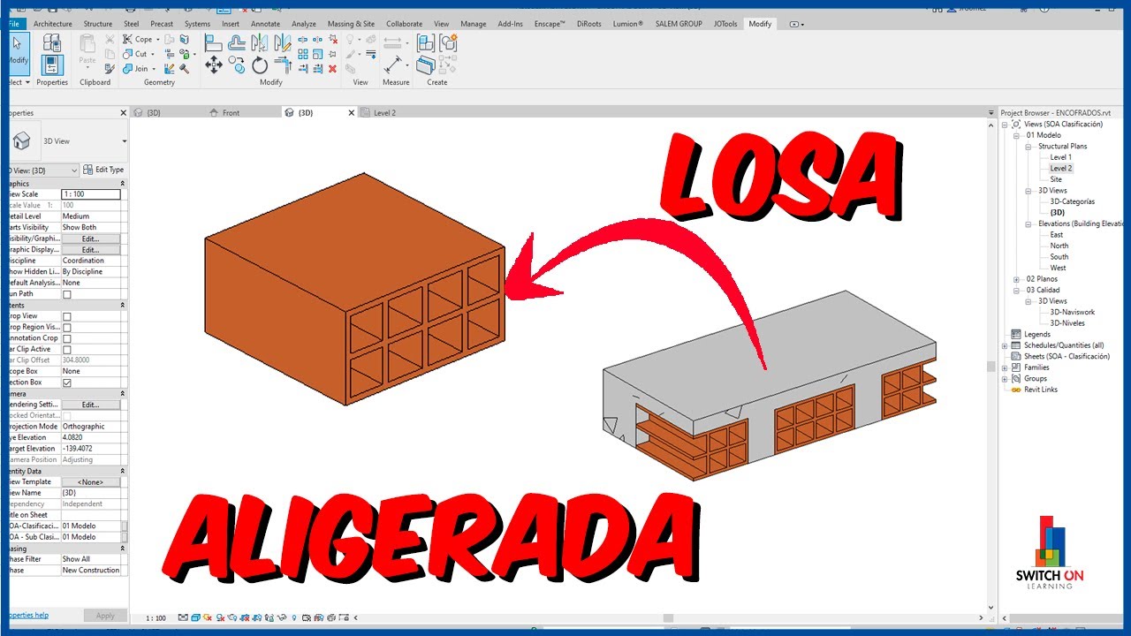Image resolution: width=1131 pixels, height=636 pixels.
Task: Uncheck the Section Box checkbox
Action: click(x=67, y=382)
